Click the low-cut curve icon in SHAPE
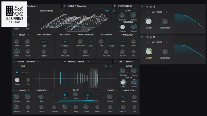Screen dimensions: 207x116 (x=54, y=95)
